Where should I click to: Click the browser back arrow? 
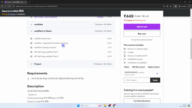tap(2, 6)
